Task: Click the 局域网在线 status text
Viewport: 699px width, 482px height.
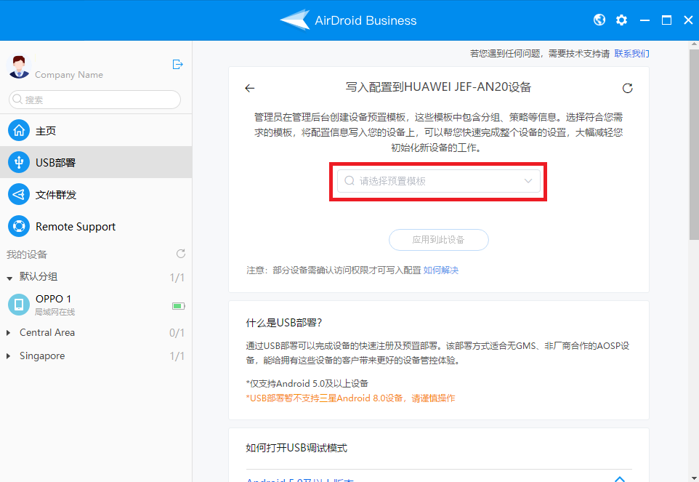Action: pos(55,312)
